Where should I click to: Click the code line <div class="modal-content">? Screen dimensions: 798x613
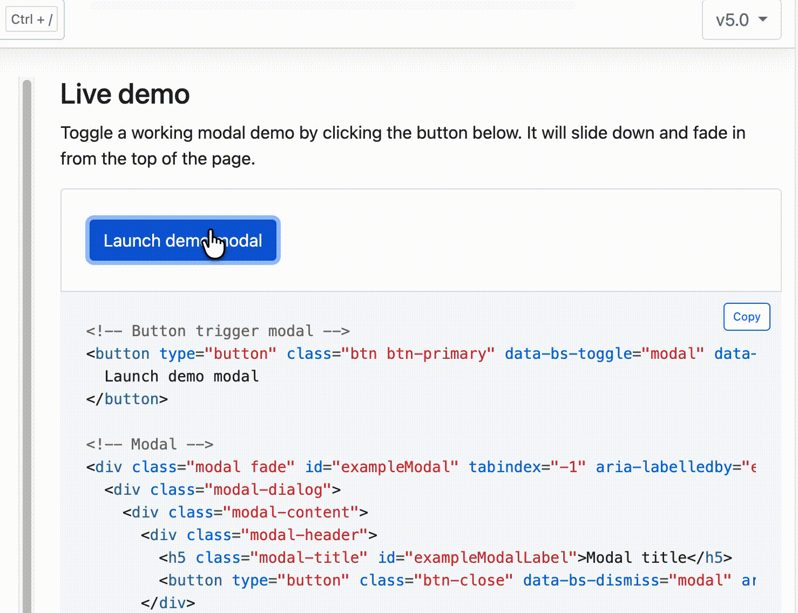246,512
